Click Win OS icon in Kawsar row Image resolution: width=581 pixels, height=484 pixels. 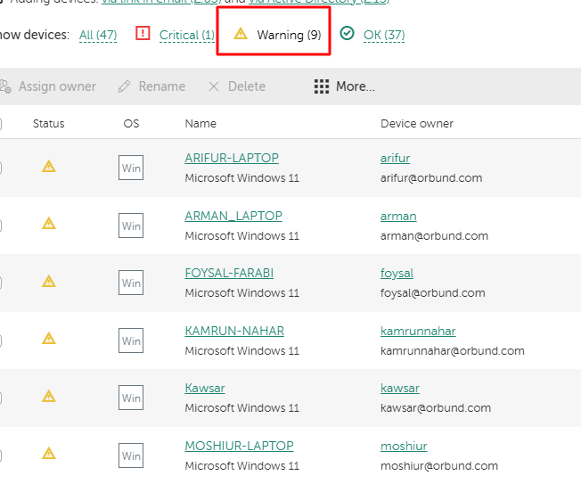[131, 398]
